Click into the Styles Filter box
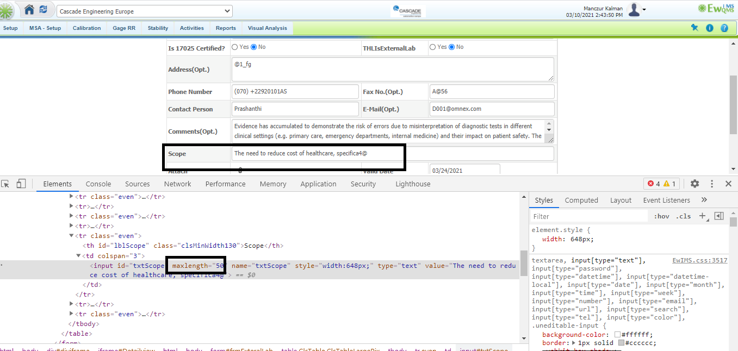 (590, 216)
